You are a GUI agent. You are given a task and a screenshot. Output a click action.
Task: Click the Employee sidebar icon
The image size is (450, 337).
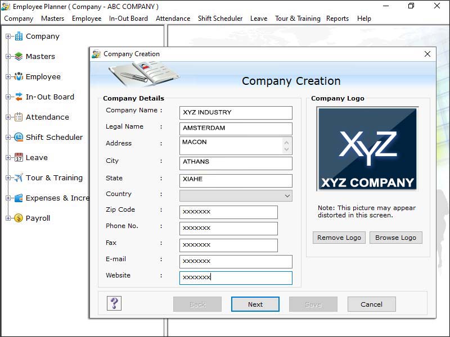[19, 76]
